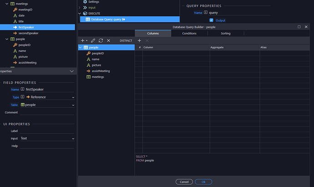This screenshot has width=314, height=187.
Task: Click the pencil edit icon in query builder toolbar
Action: pyautogui.click(x=93, y=40)
